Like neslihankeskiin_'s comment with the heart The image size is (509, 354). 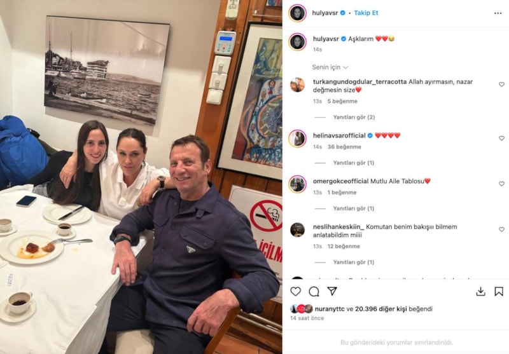click(501, 229)
